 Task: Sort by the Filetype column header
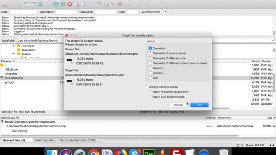pos(266,61)
